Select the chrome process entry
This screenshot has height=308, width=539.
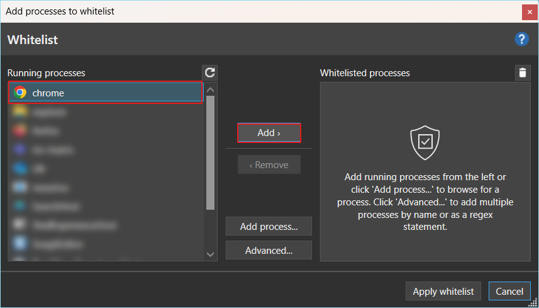(x=106, y=93)
